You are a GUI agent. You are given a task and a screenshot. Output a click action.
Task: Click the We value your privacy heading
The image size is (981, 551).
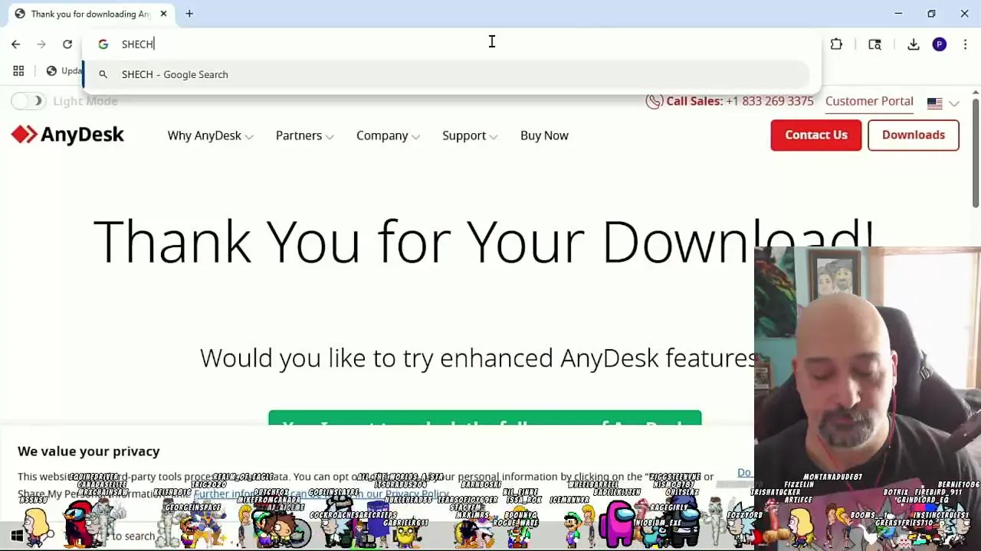(x=89, y=452)
